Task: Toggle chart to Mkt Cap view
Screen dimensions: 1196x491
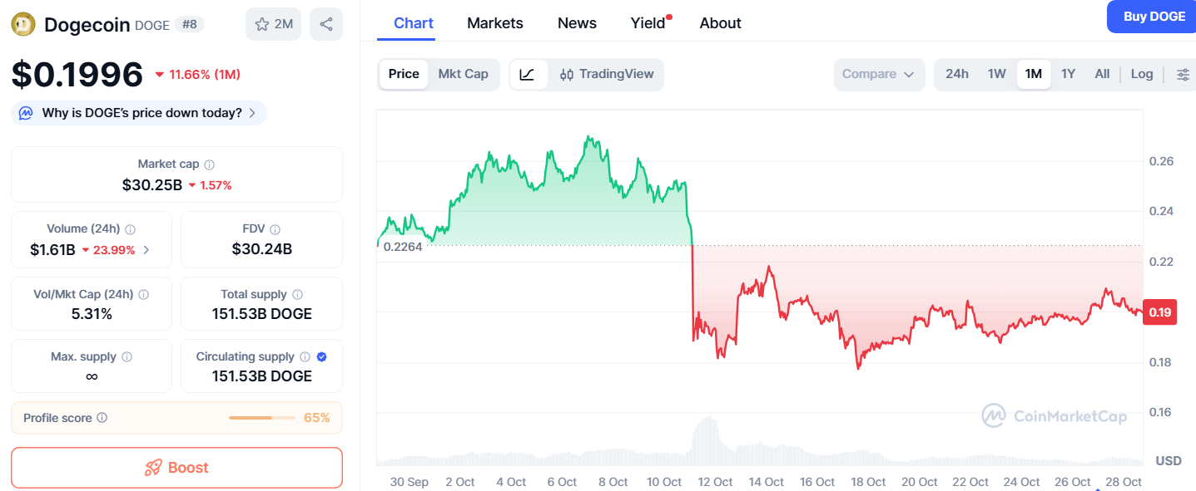Action: coord(463,74)
